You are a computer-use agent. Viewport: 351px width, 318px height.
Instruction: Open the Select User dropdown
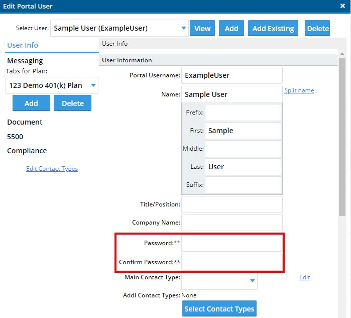(x=184, y=29)
